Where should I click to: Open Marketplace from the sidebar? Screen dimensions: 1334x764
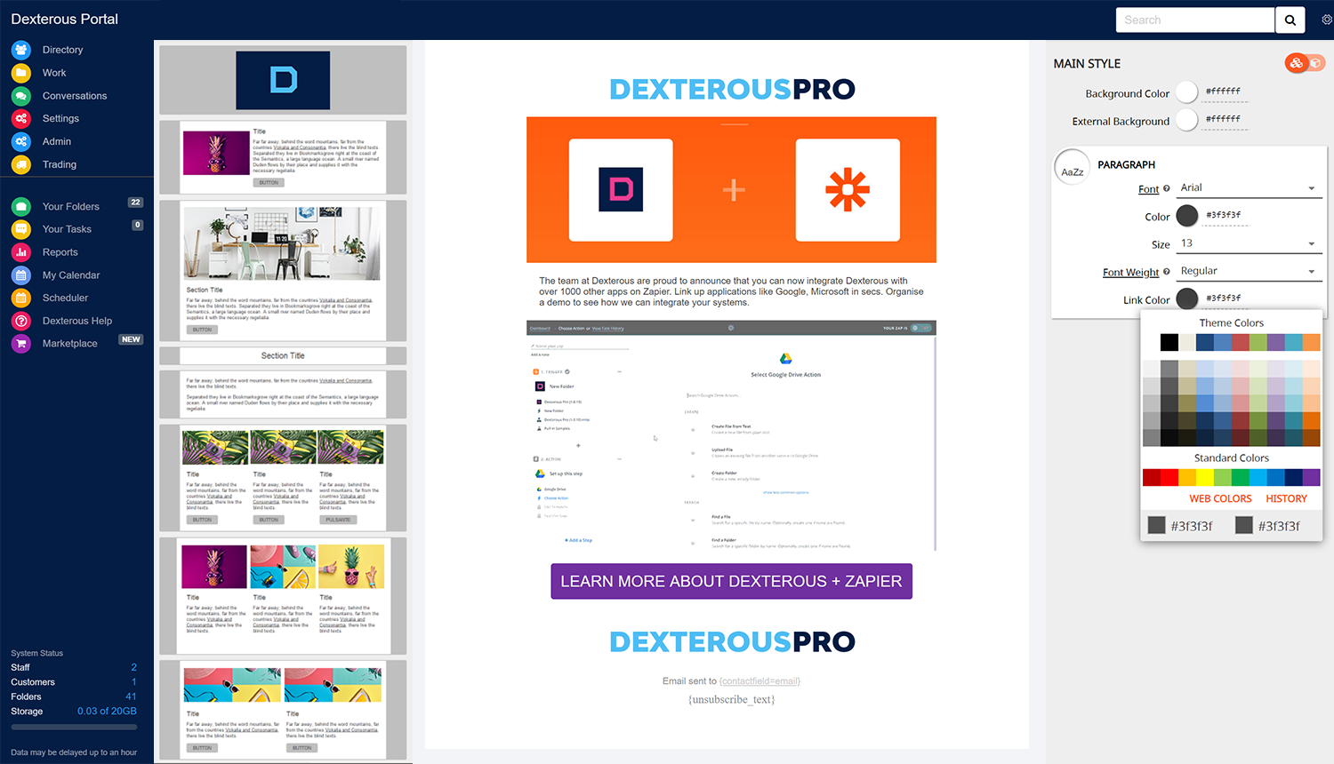click(x=70, y=344)
